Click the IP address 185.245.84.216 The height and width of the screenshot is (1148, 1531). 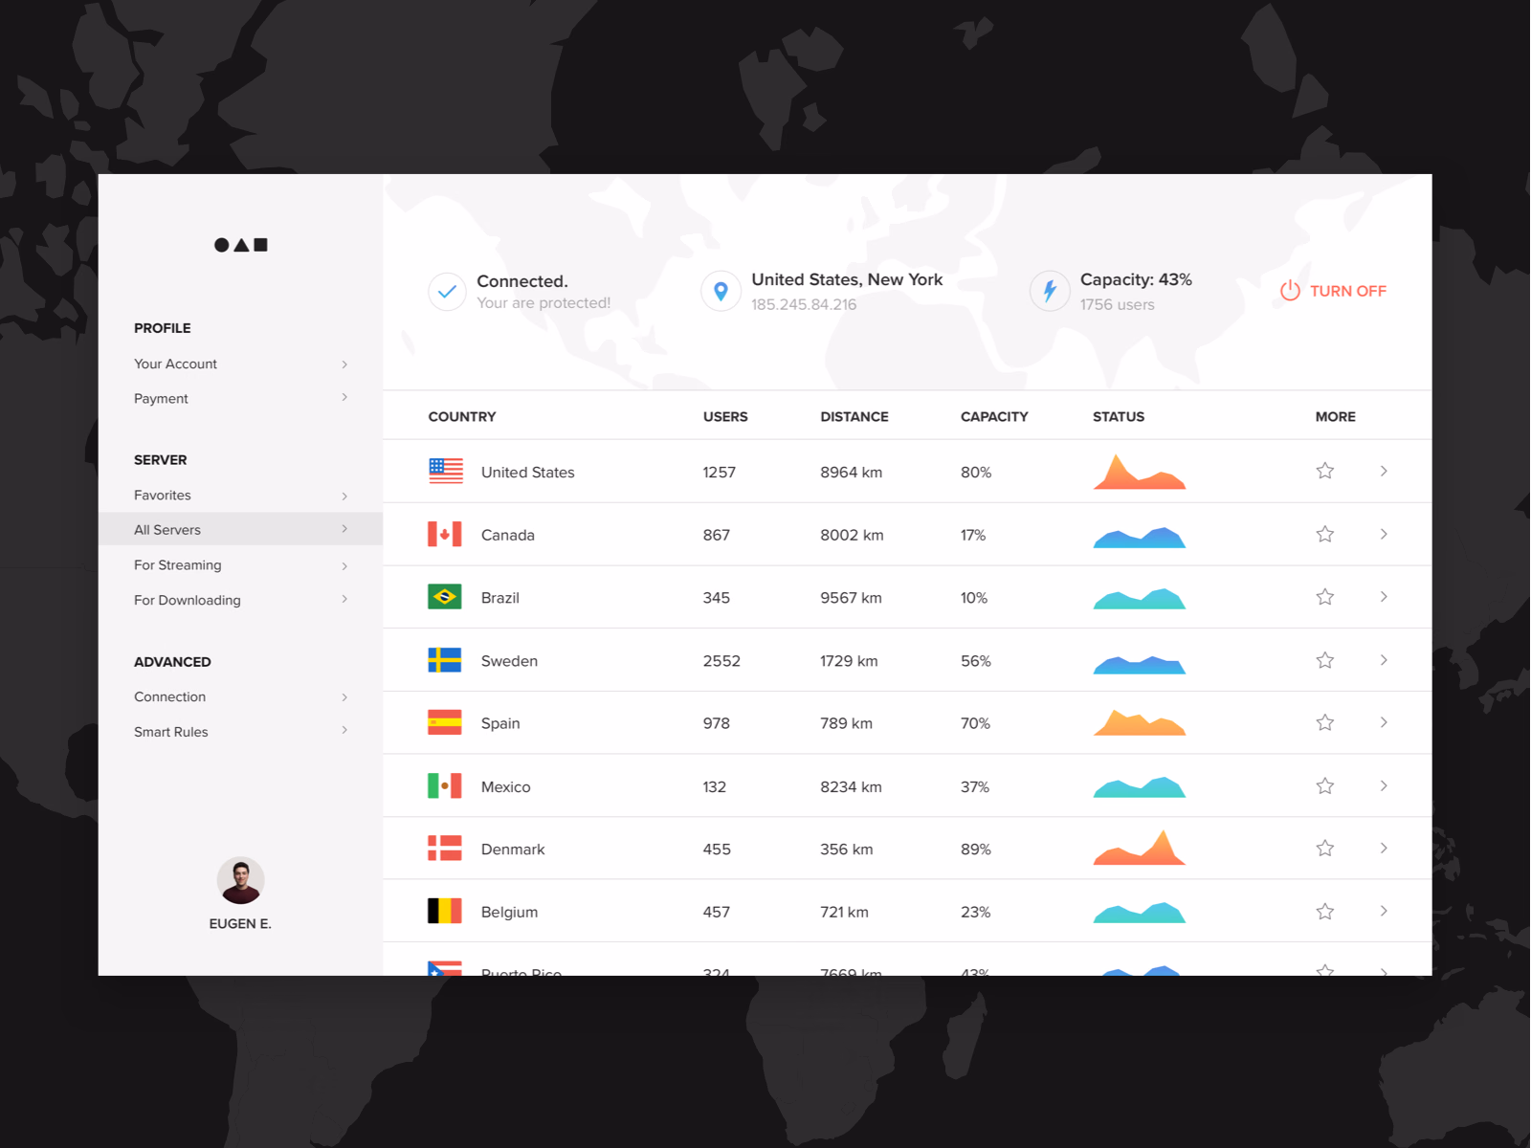[804, 304]
